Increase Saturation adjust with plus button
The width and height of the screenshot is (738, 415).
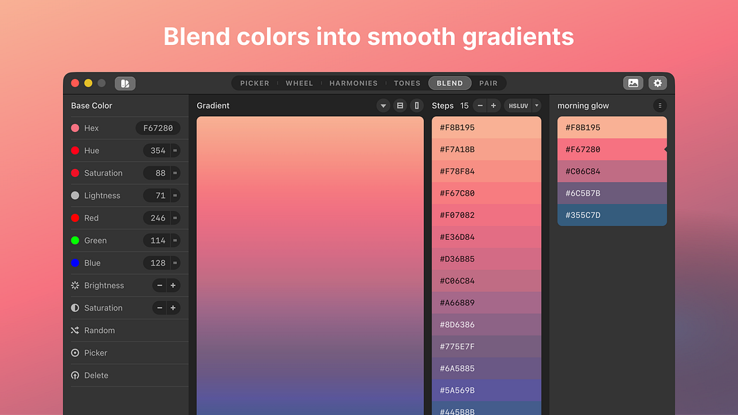point(173,308)
